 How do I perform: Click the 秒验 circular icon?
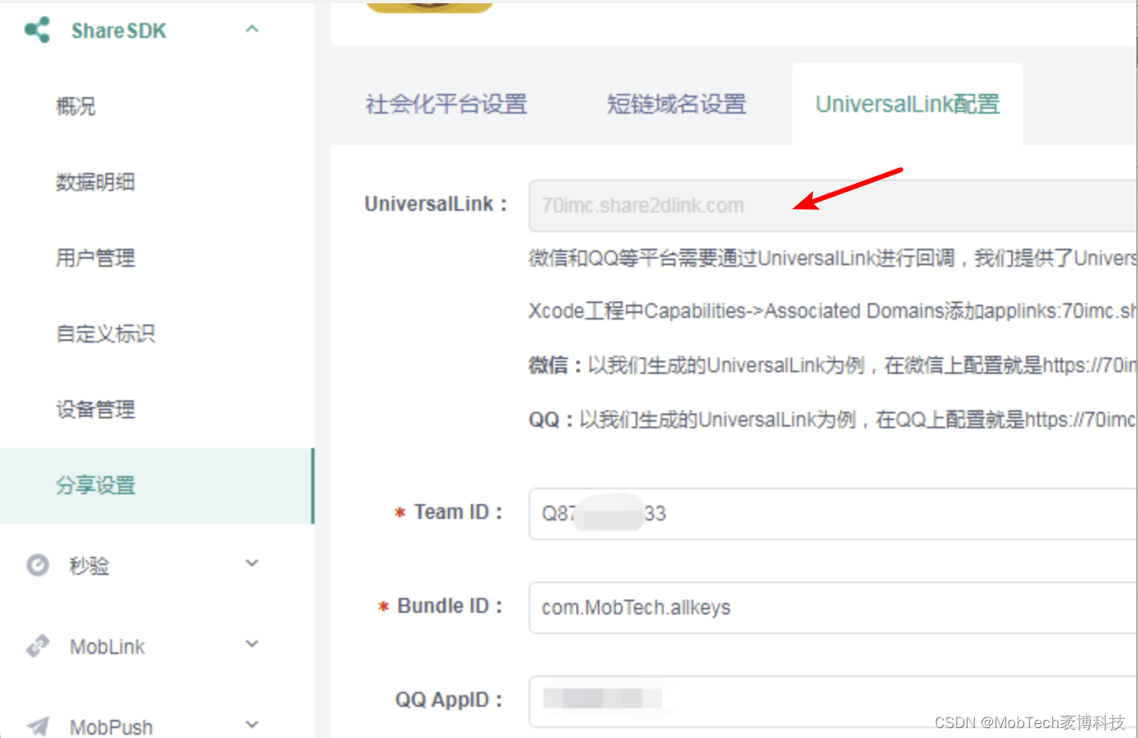pyautogui.click(x=38, y=565)
